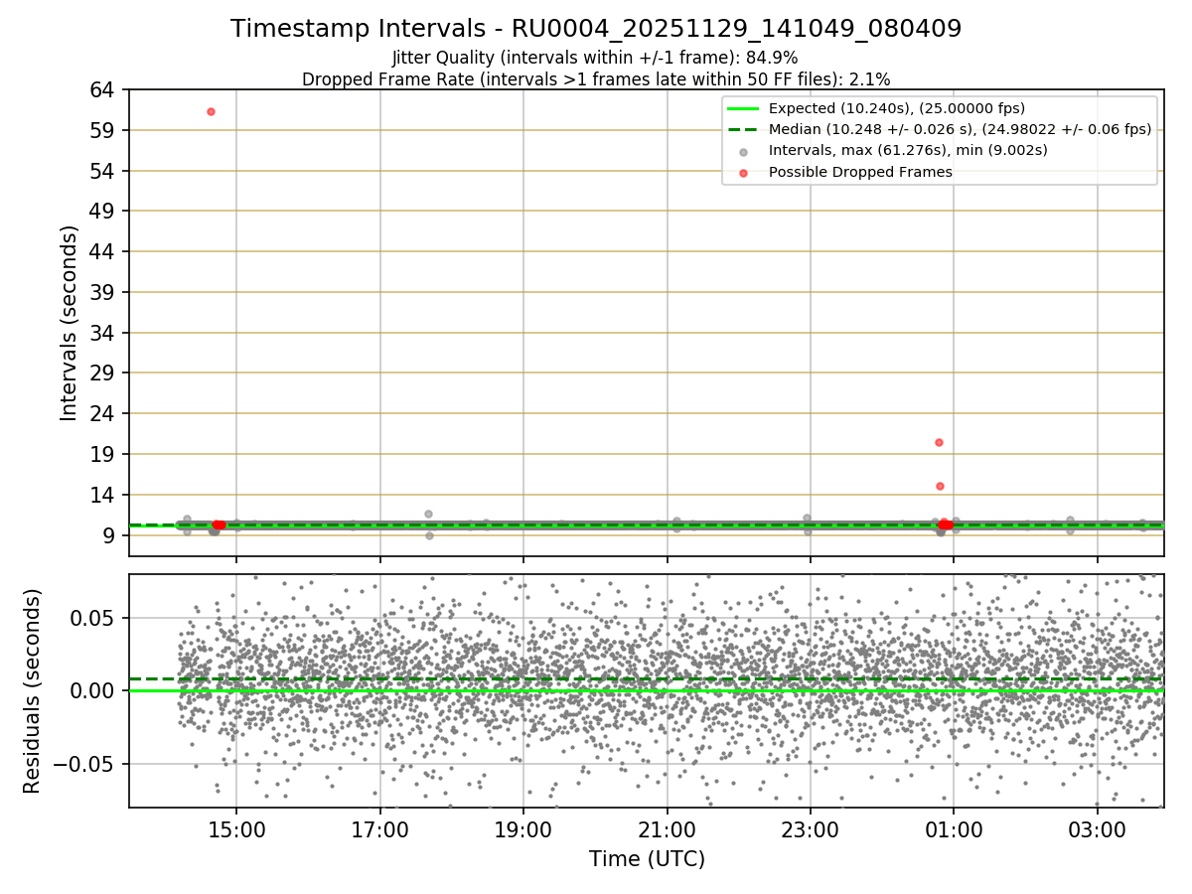The image size is (1192, 894).
Task: Click the '64' y-axis tick label
Action: 104,89
